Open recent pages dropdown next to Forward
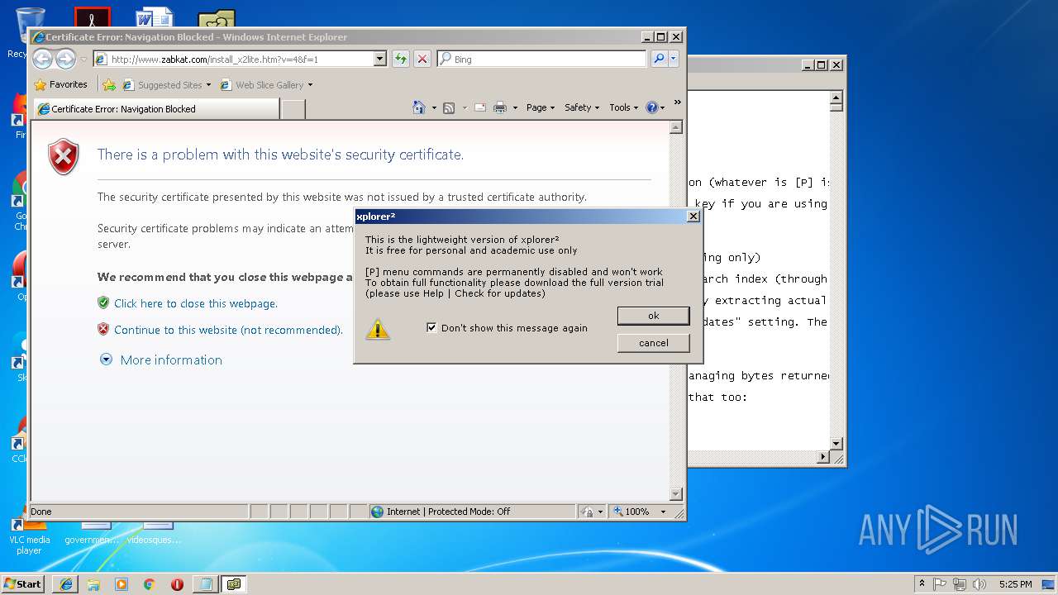This screenshot has height=595, width=1058. (83, 59)
